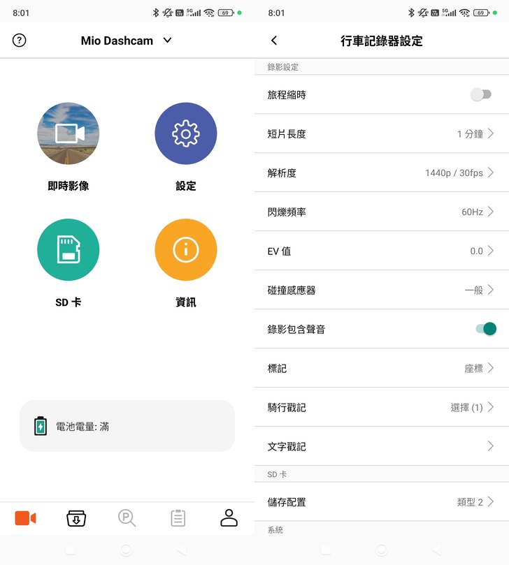Tap the 閃爍頻率 label
The width and height of the screenshot is (509, 565).
(x=287, y=212)
